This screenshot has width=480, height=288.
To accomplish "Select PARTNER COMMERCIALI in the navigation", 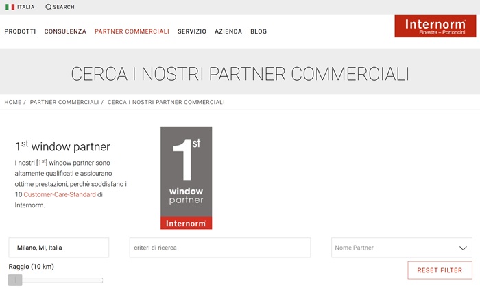I will (x=132, y=31).
